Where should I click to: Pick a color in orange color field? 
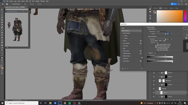170,16
